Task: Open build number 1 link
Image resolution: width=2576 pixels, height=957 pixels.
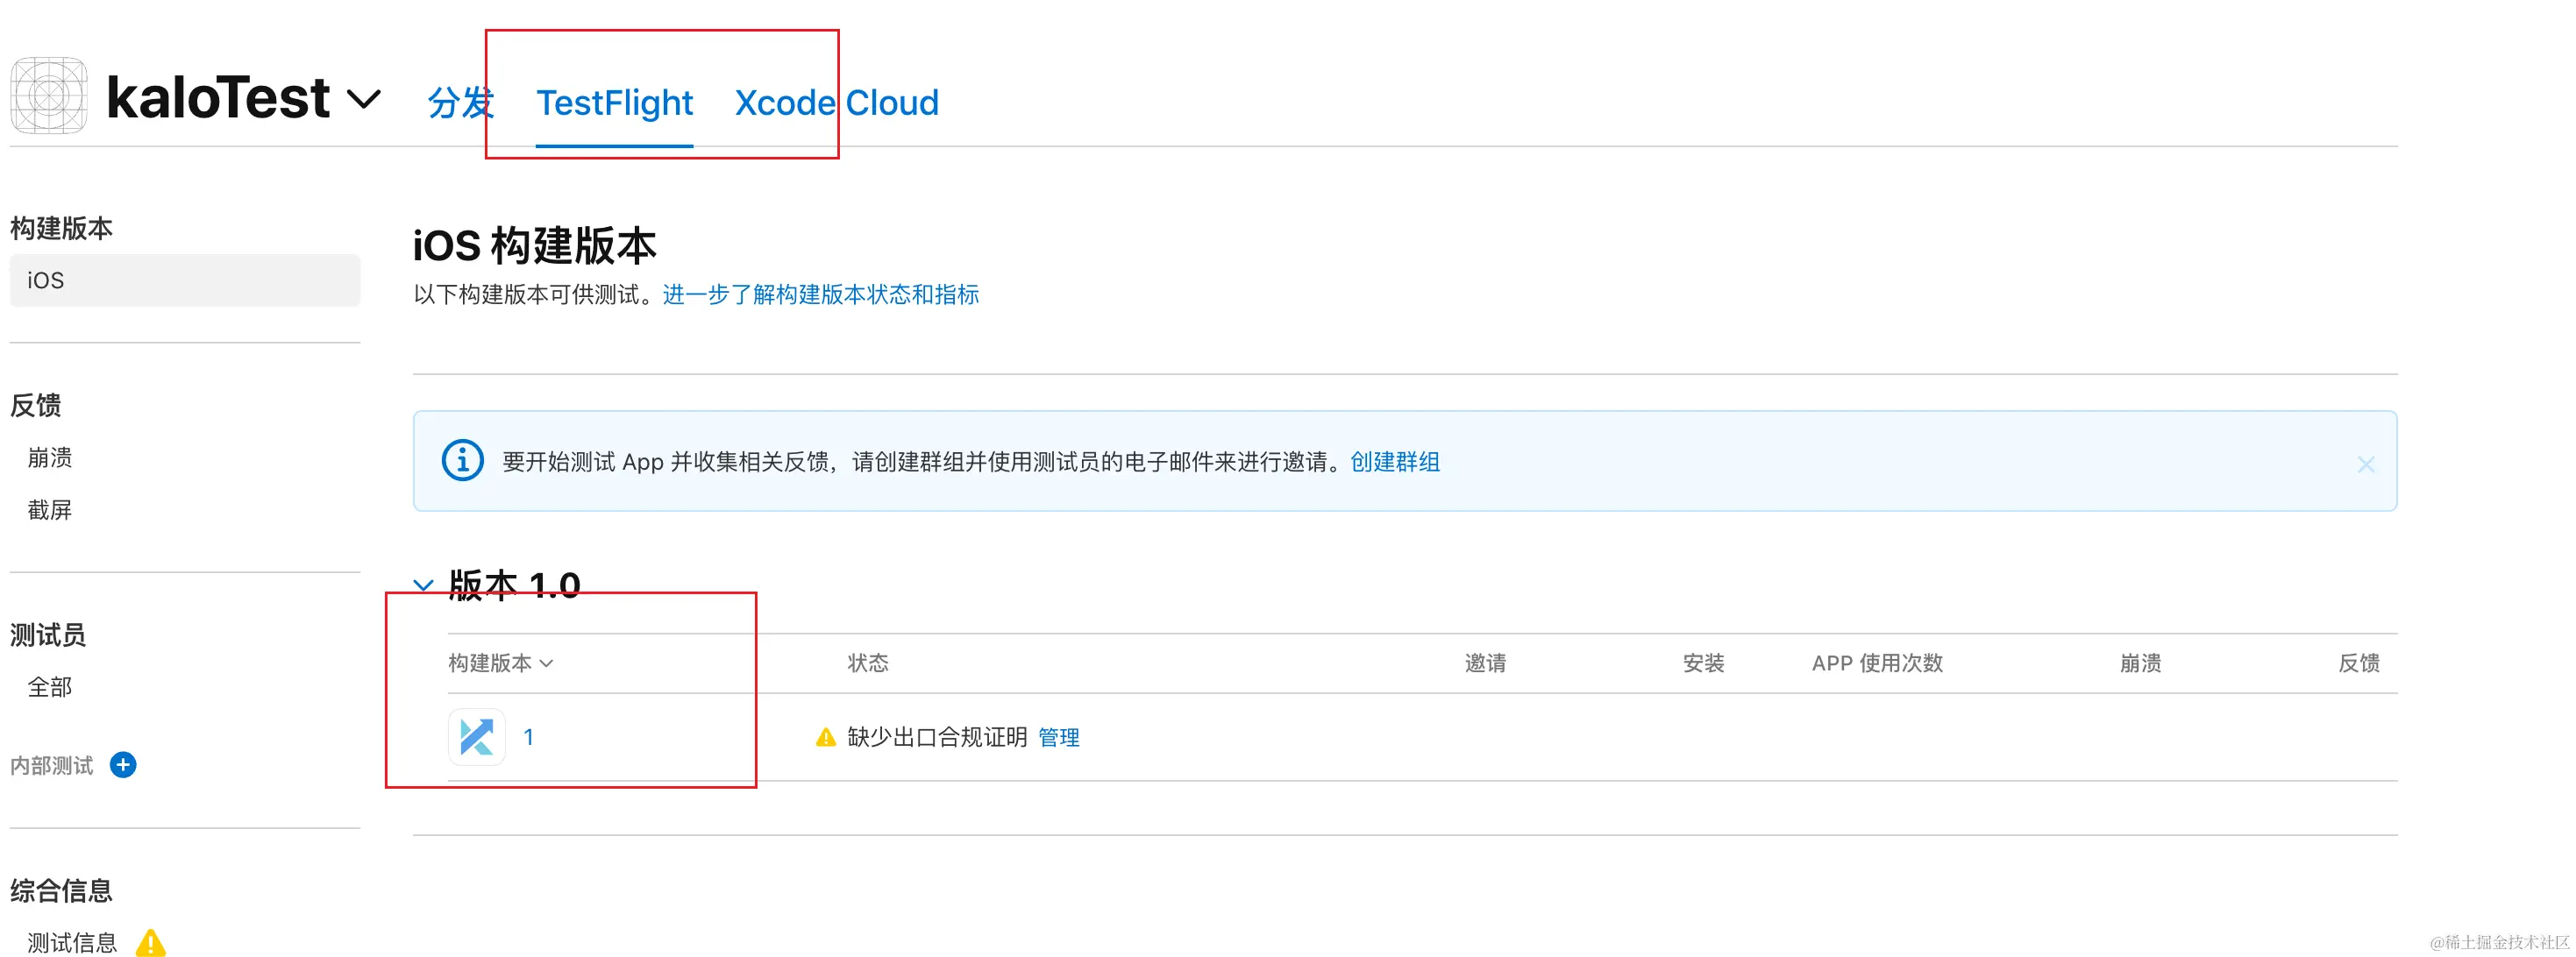Action: 528,737
